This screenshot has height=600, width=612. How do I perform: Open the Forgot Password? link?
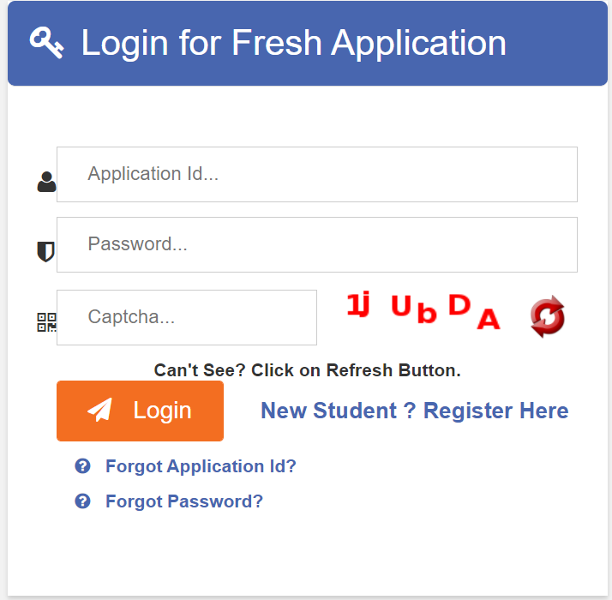tap(184, 501)
